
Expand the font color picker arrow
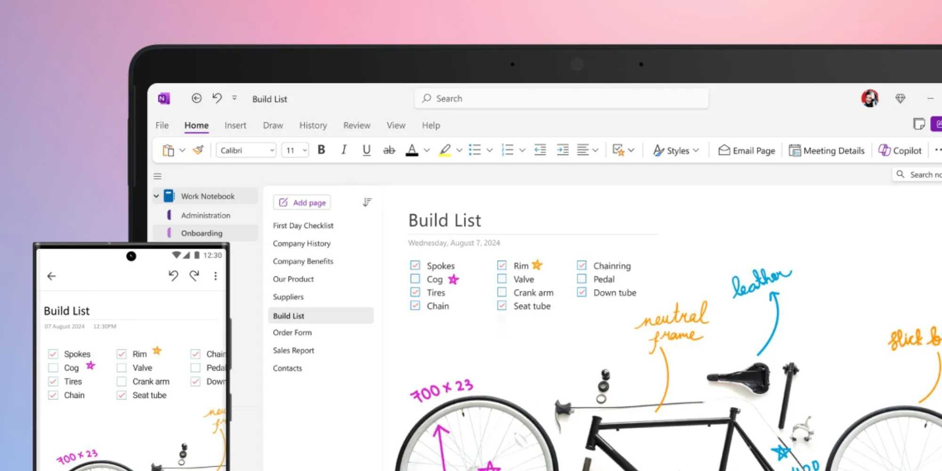(427, 150)
